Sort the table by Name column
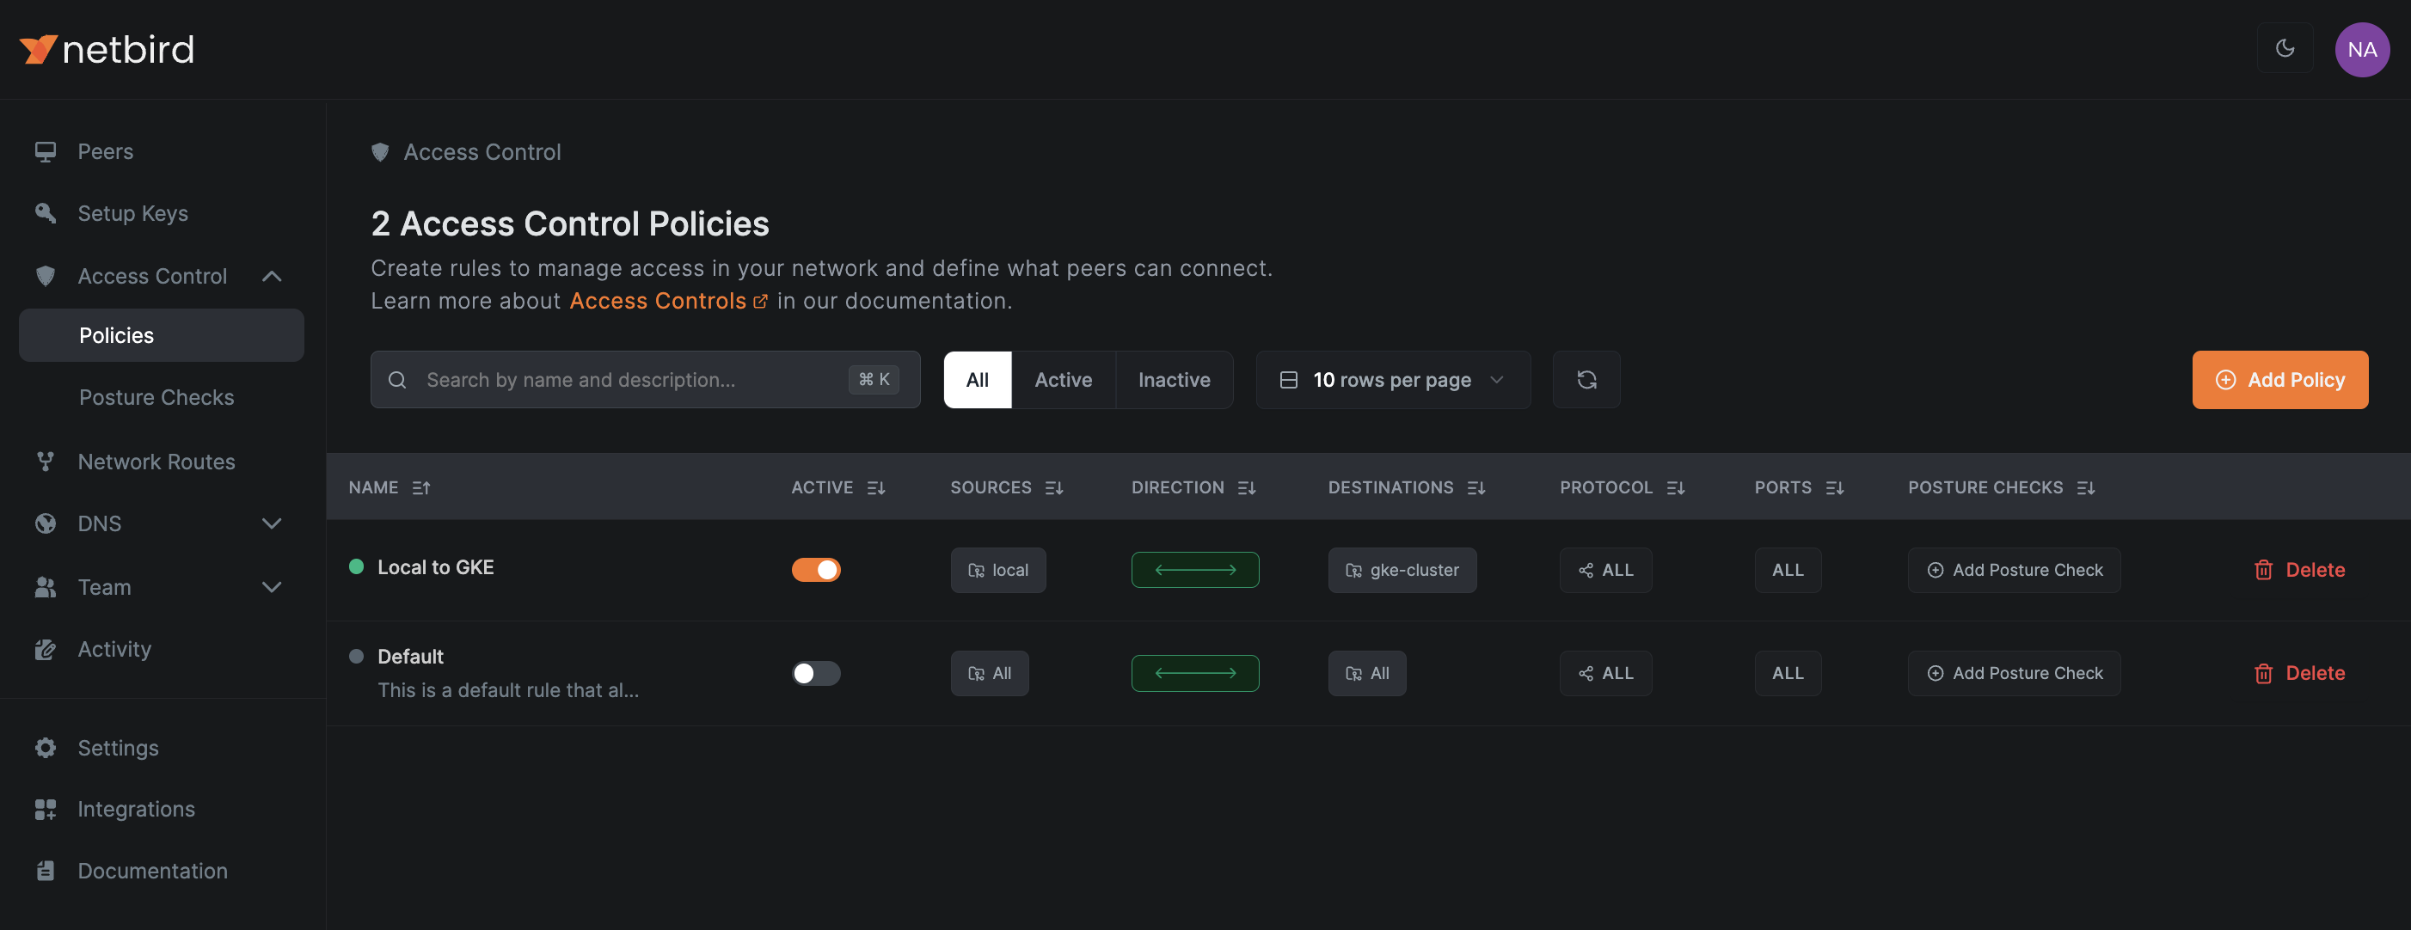Screen dimensions: 2411x930 coord(390,486)
